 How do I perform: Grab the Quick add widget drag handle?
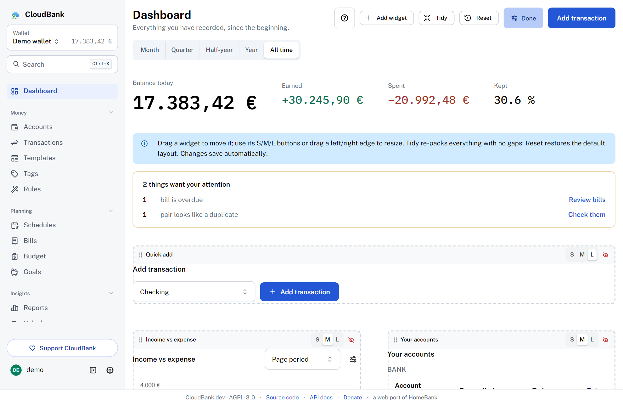pyautogui.click(x=140, y=255)
